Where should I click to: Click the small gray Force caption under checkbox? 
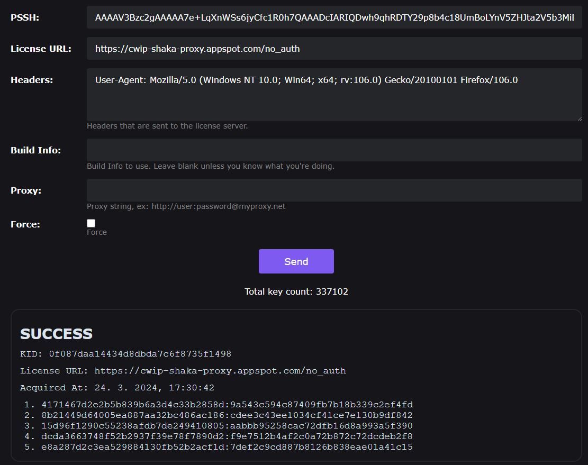97,232
